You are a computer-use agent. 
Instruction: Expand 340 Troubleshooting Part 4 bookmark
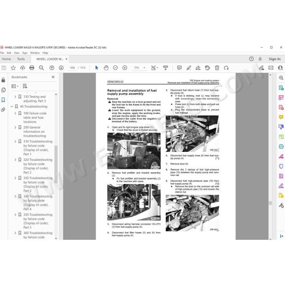pos(15,197)
